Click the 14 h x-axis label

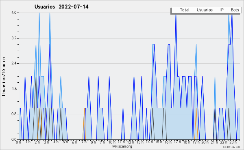point(149,142)
